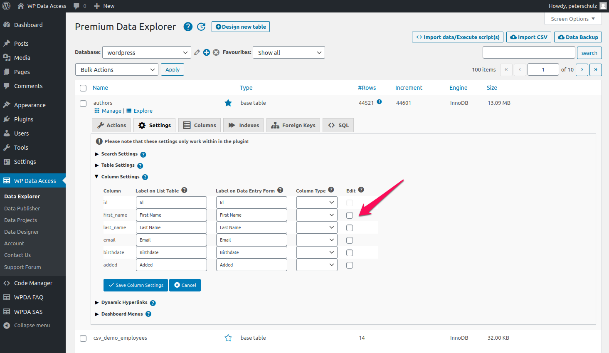
Task: Click the refresh icon next to page title
Action: point(201,27)
